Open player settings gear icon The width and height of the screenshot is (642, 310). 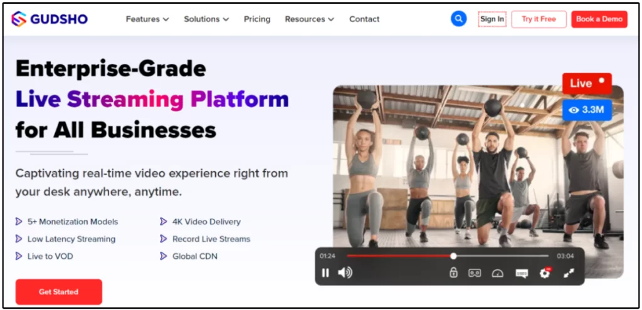pos(545,273)
